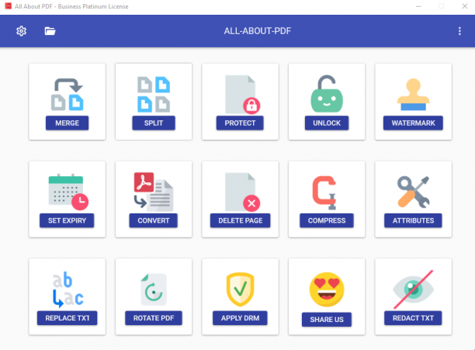Screen dimensions: 475x350
Task: Select the Split pages icon
Action: (154, 94)
